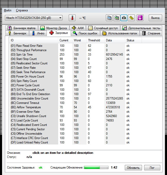Screen dimensions: 167x175
Task: Click the data value 74893
Action: (x=110, y=120)
